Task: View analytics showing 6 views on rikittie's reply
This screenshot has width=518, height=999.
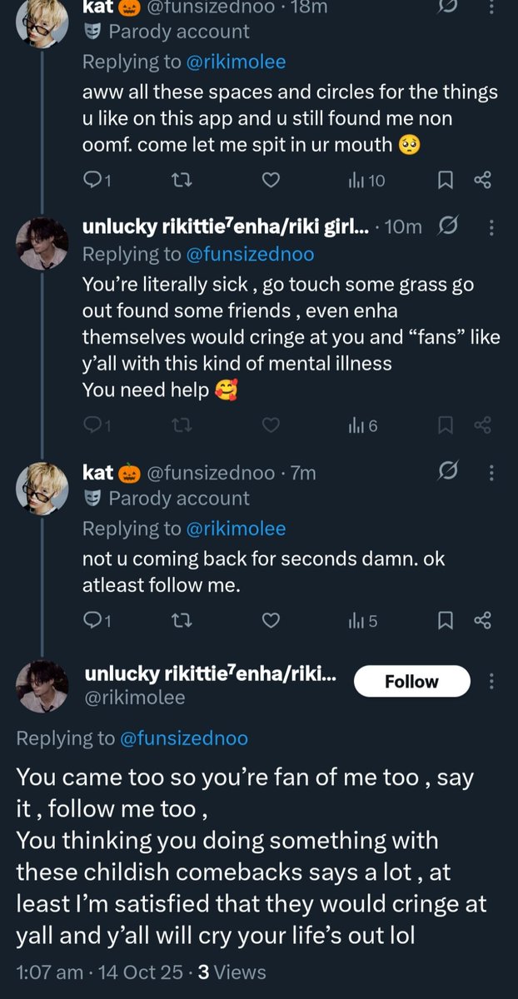Action: (x=363, y=425)
